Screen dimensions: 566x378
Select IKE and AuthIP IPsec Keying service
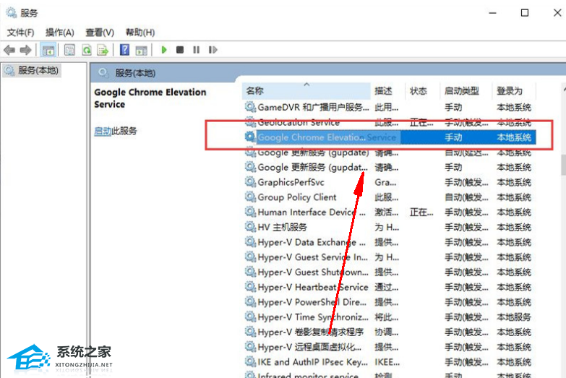pyautogui.click(x=389, y=362)
